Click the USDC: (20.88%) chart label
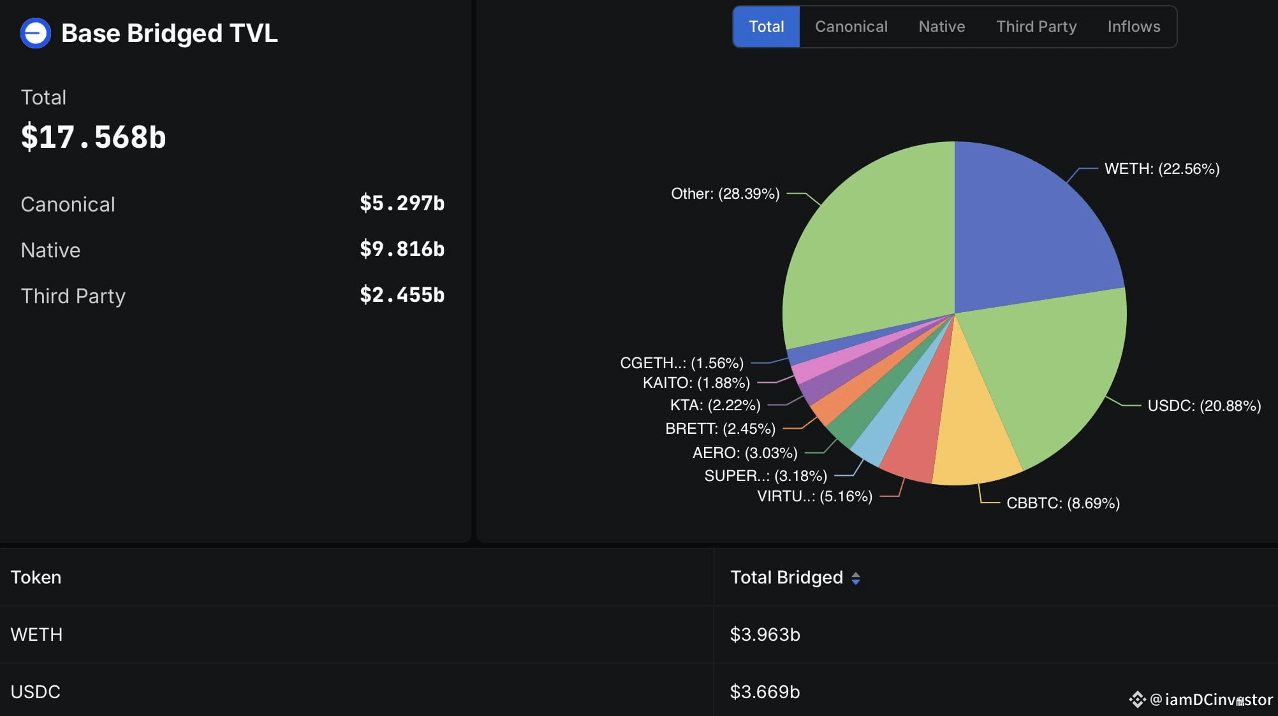Image resolution: width=1278 pixels, height=716 pixels. click(1204, 406)
